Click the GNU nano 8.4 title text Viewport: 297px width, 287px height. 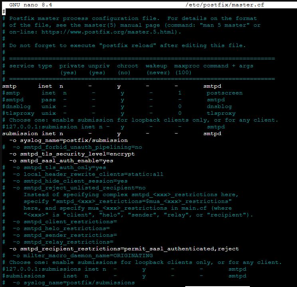coord(30,5)
